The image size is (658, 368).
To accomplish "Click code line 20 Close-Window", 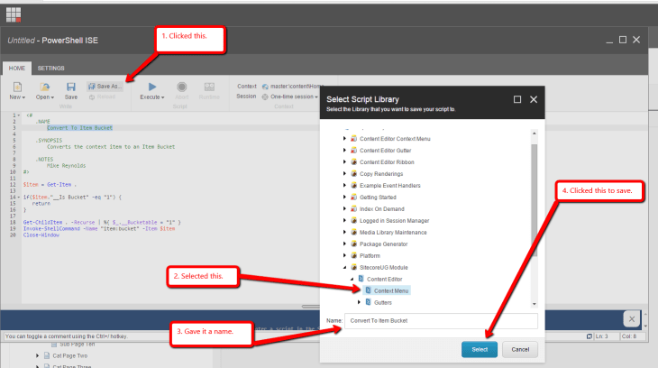I will [41, 235].
